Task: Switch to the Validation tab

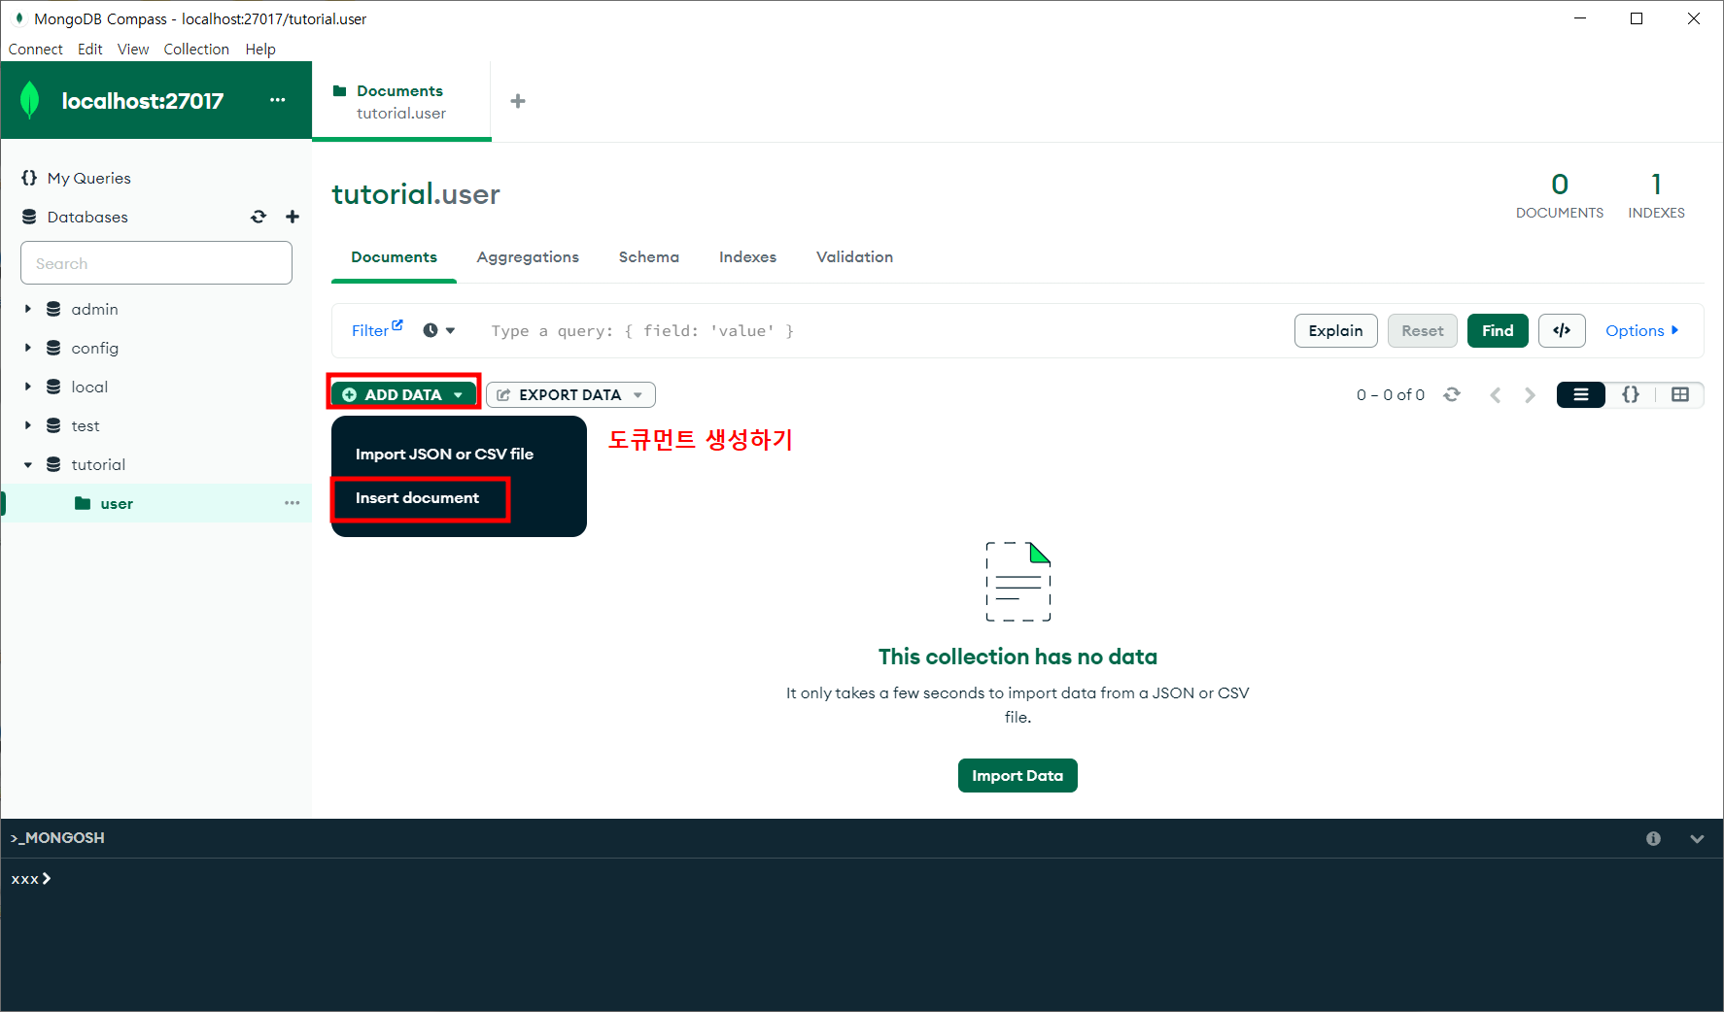Action: (x=854, y=257)
